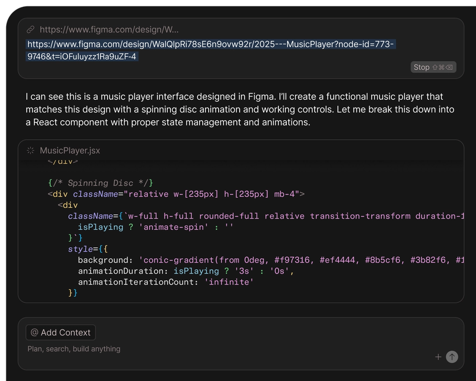Stop the running generation

tap(433, 67)
